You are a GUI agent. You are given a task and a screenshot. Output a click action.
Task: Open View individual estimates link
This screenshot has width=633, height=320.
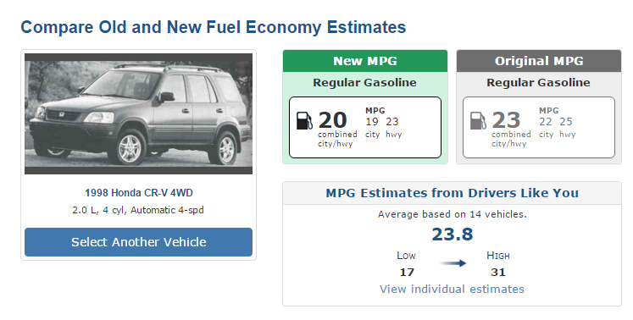[452, 289]
